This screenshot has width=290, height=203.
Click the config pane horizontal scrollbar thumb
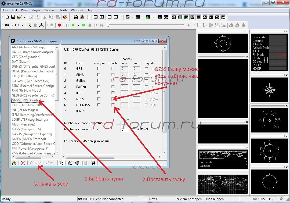click(90, 157)
